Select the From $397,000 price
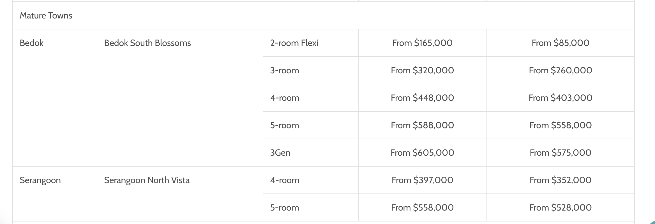 click(x=422, y=180)
